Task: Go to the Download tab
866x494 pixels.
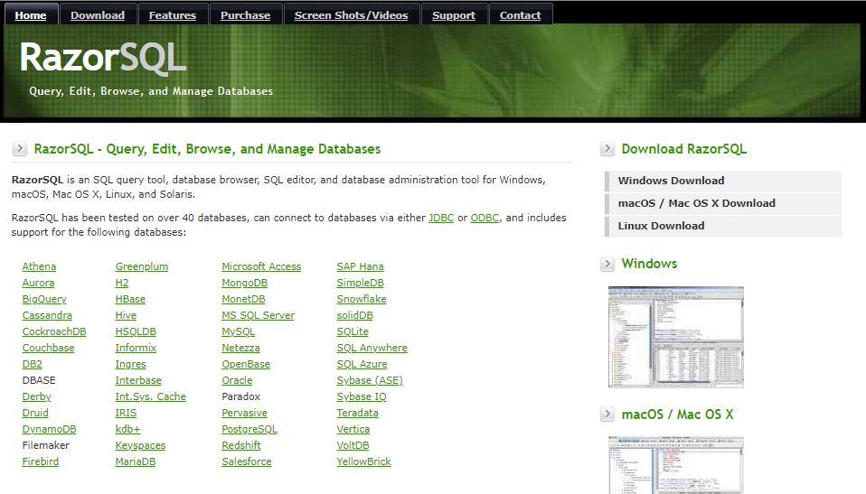Action: 98,15
